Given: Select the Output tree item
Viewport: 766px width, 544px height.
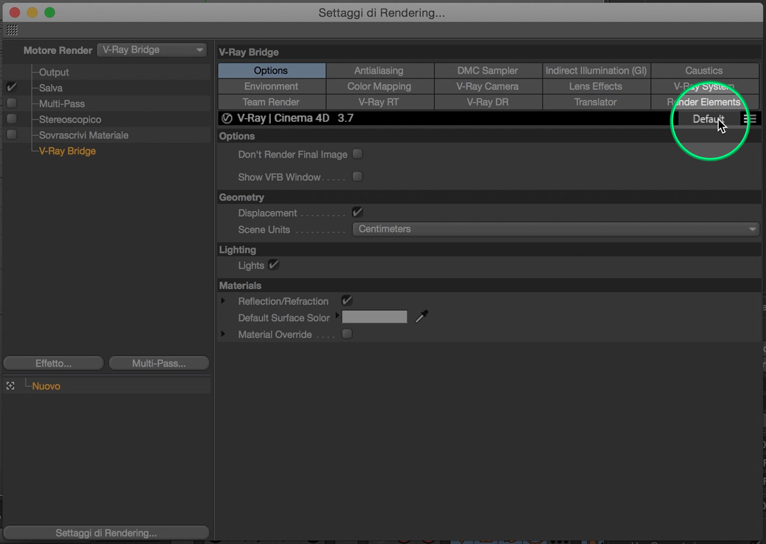Looking at the screenshot, I should [x=54, y=72].
